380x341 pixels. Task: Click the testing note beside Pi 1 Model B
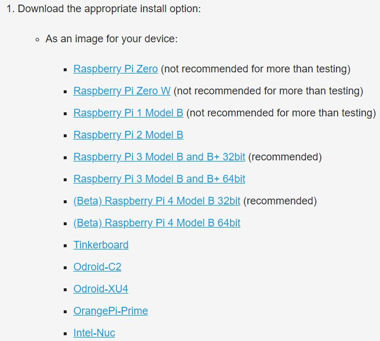[281, 113]
